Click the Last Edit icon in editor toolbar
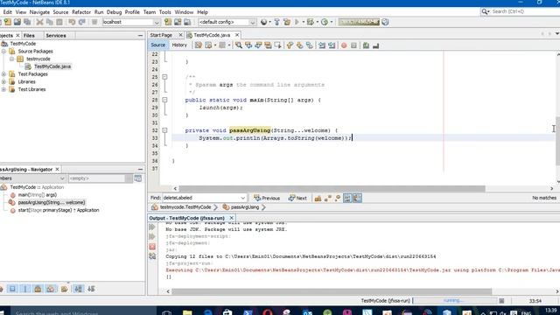This screenshot has width=560, height=315. click(x=199, y=45)
